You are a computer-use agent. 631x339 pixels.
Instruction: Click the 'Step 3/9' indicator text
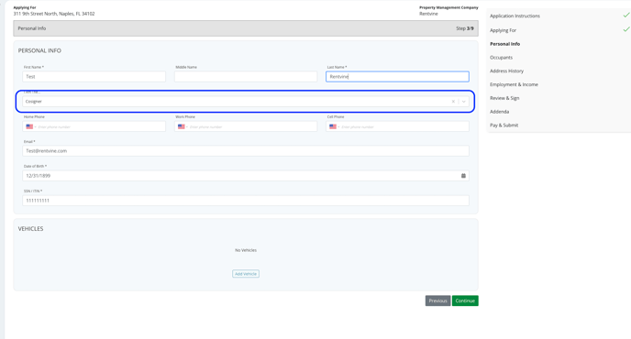465,28
